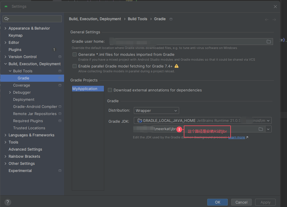This screenshot has height=207, width=287.
Task: Click the warning triangle beside parallel Gradle fetching
Action: pos(177,65)
